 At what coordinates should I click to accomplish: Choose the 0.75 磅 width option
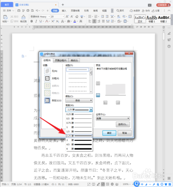[x=79, y=123]
